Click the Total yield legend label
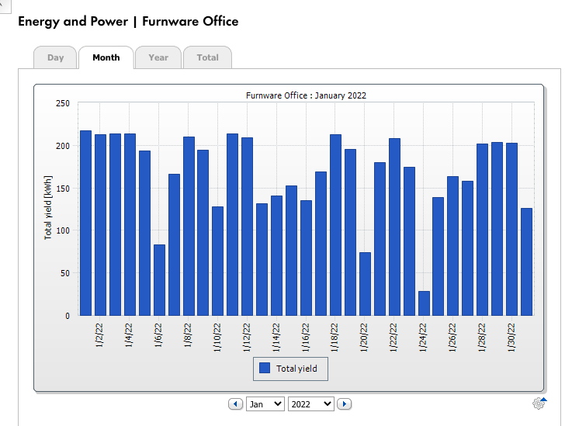Screen dimensions: 572x426 tap(296, 369)
